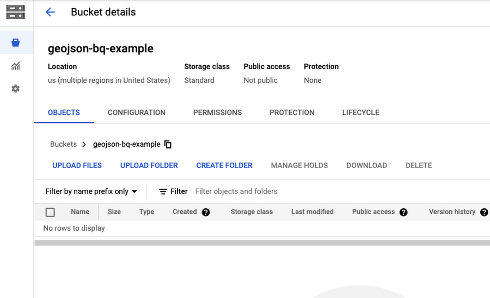
Task: Show help for Public access column
Action: tap(403, 212)
